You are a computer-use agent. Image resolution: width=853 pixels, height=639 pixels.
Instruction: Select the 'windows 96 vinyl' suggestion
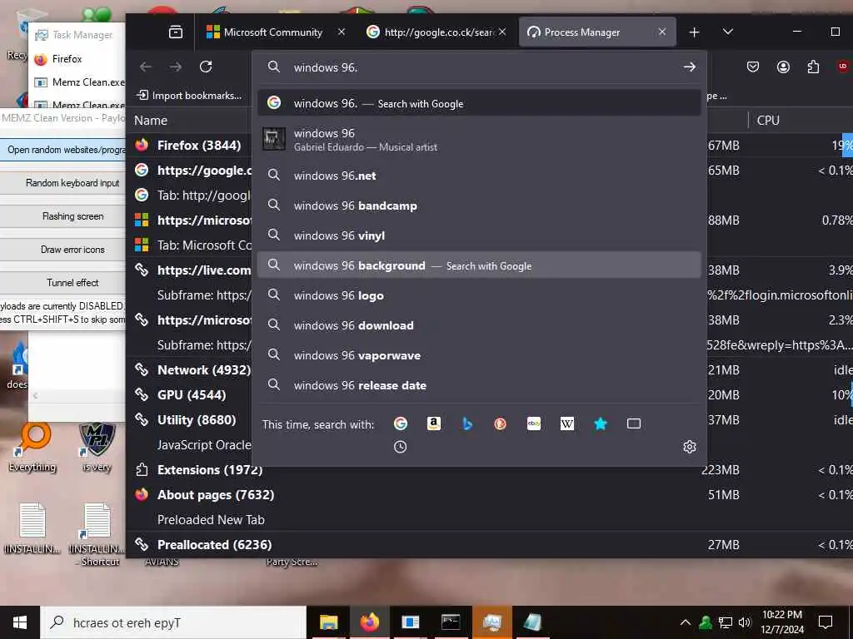(479, 235)
